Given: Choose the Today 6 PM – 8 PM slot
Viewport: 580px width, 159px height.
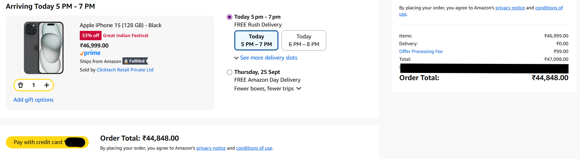Looking at the screenshot, I should [304, 41].
